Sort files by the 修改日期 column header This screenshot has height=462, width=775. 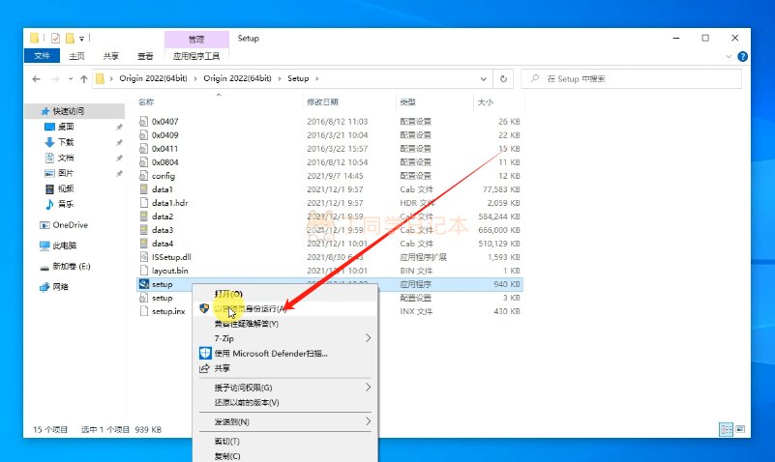(x=323, y=101)
